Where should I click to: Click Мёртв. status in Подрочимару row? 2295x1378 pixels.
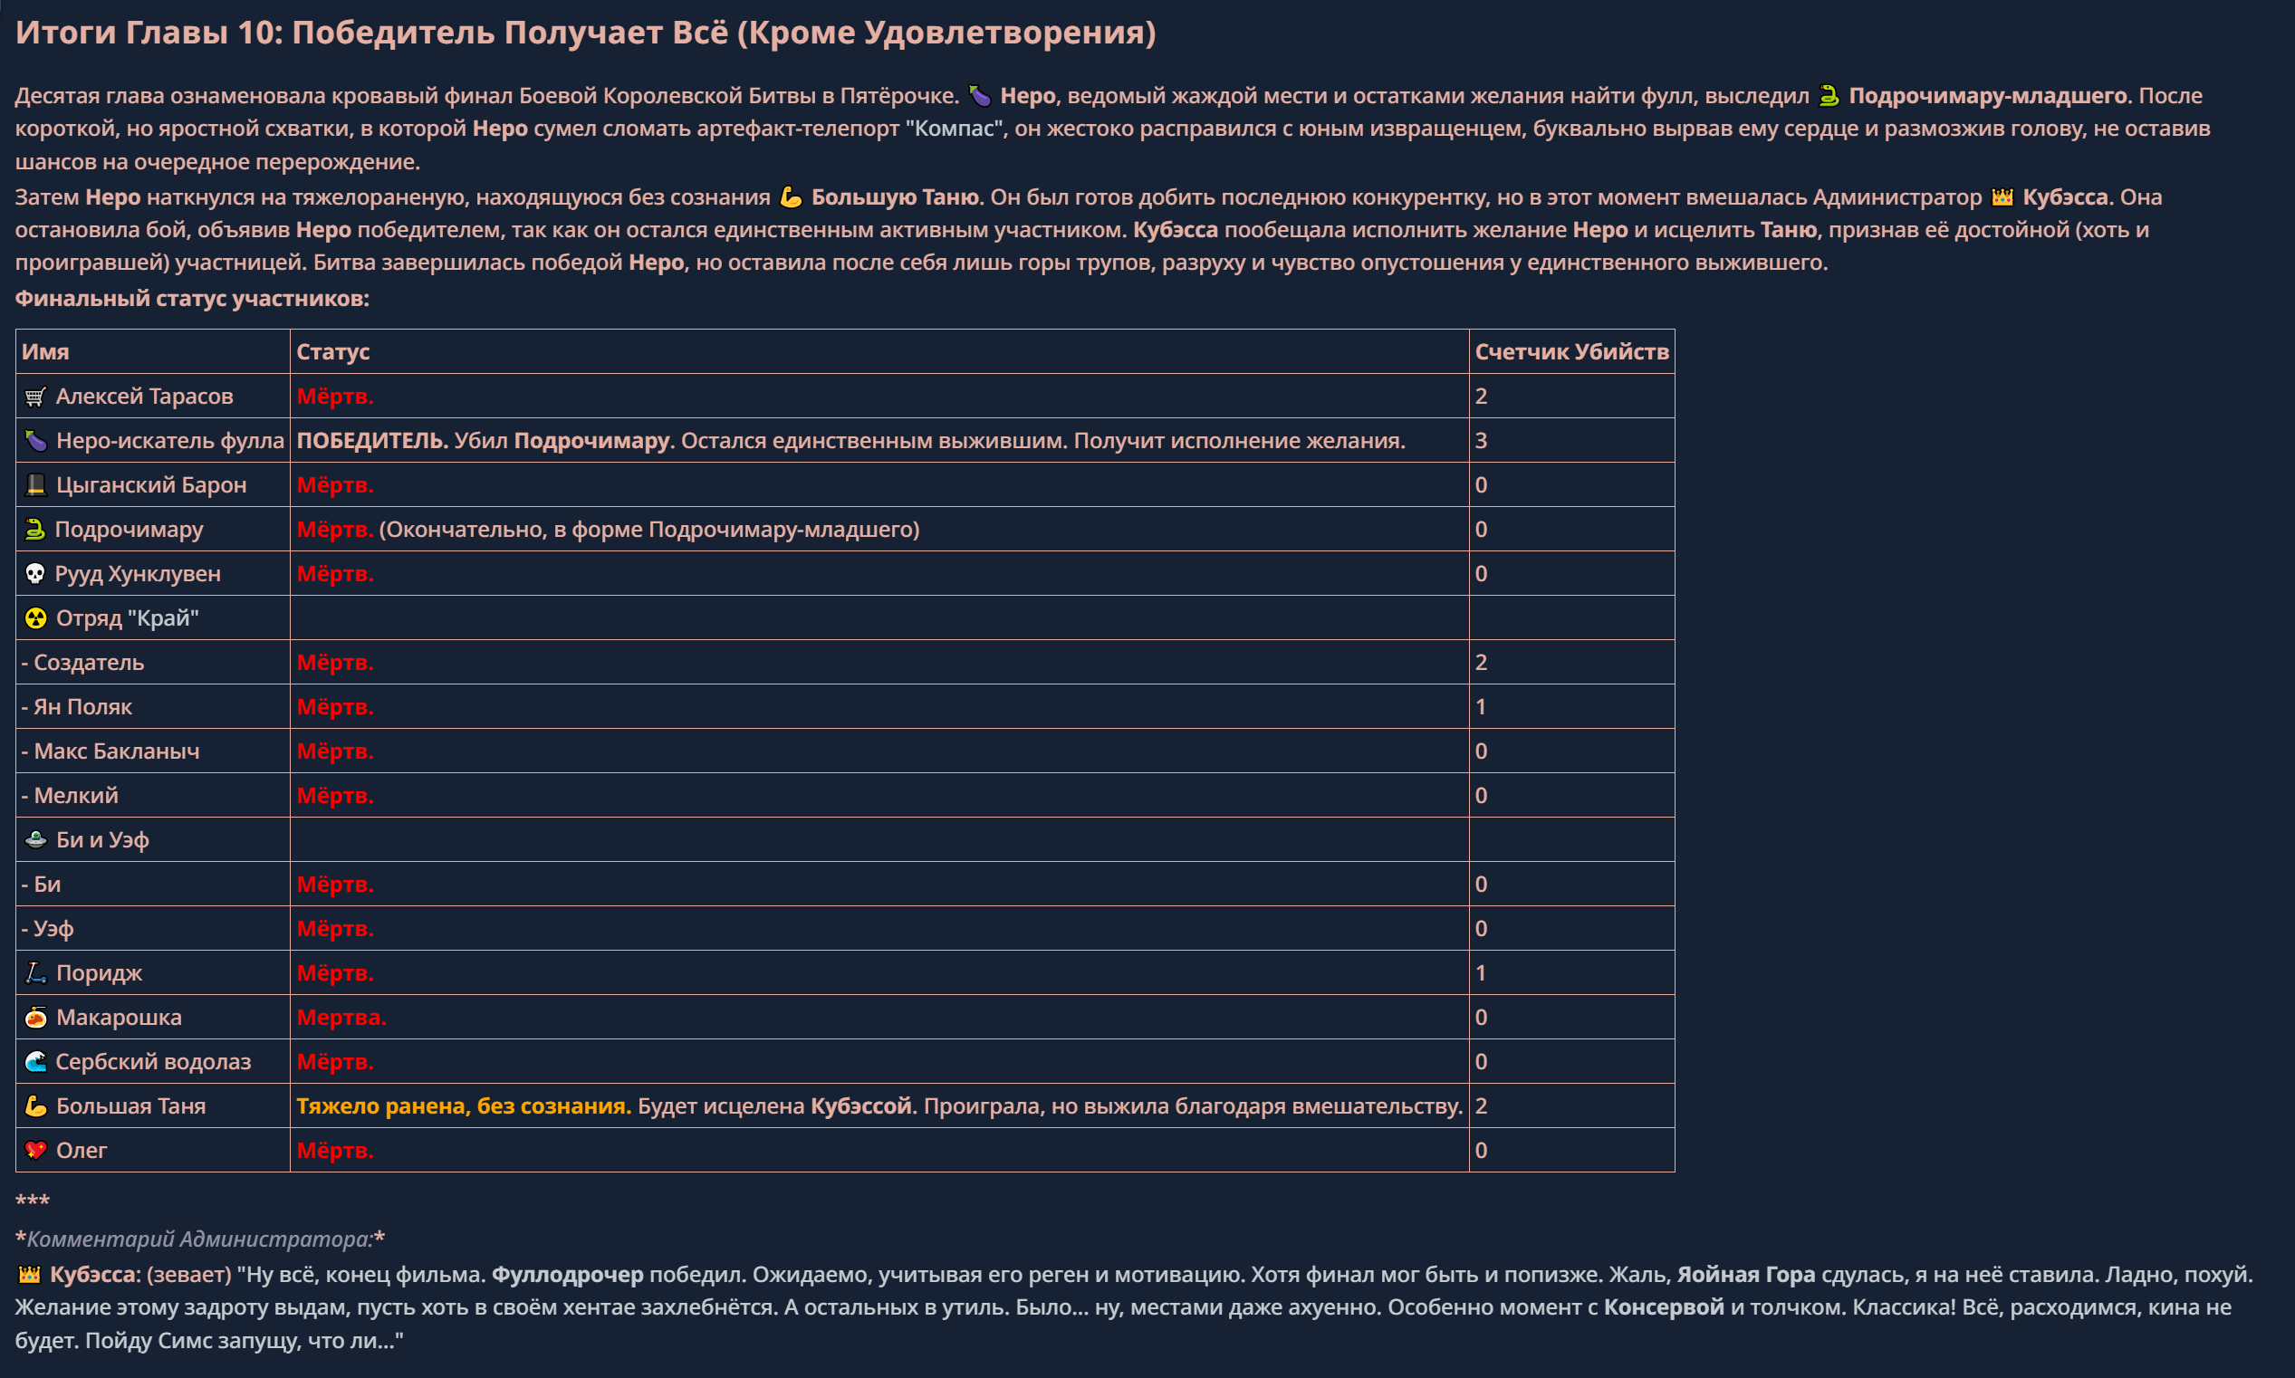(x=335, y=531)
